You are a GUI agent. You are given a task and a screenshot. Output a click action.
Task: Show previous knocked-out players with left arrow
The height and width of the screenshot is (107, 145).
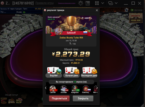click(46, 88)
